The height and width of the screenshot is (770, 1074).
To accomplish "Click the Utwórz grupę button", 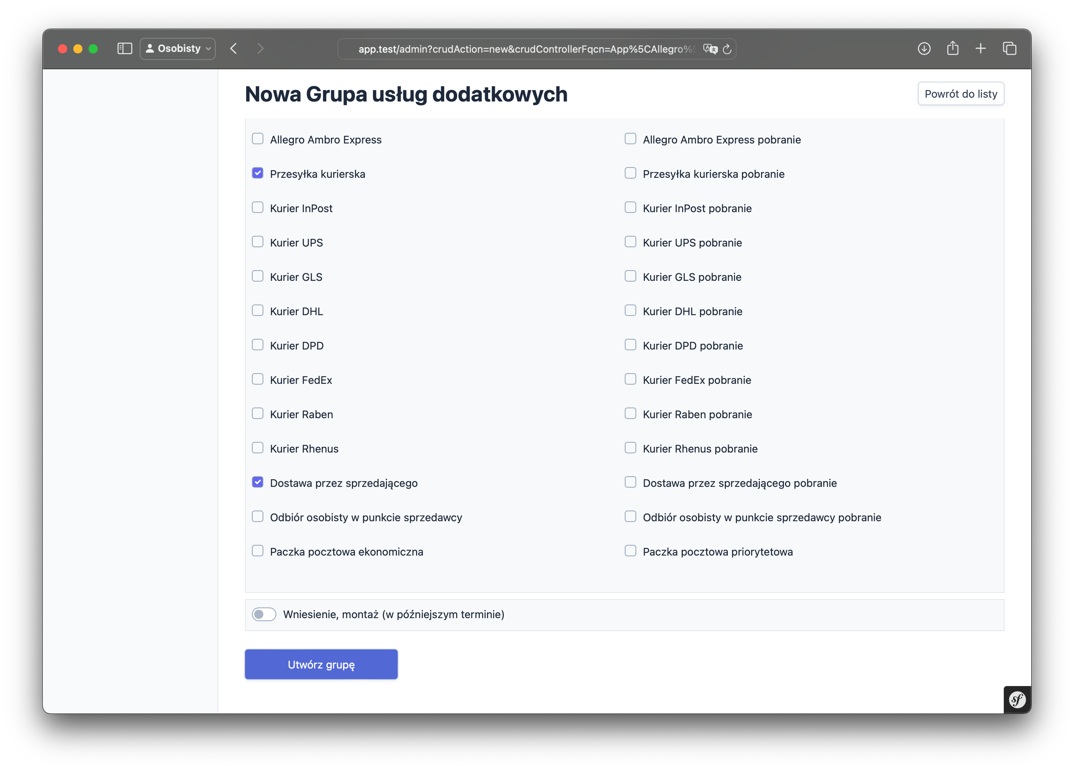I will pyautogui.click(x=321, y=664).
